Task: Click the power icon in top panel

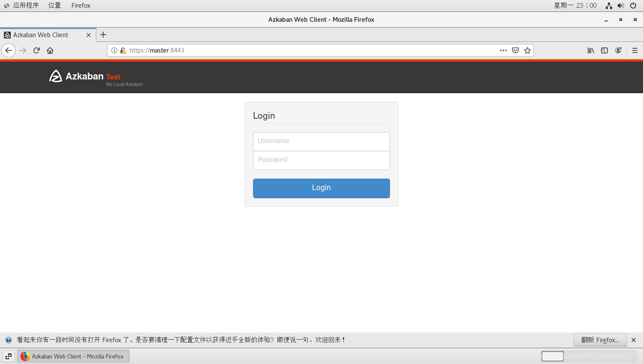Action: pyautogui.click(x=633, y=6)
